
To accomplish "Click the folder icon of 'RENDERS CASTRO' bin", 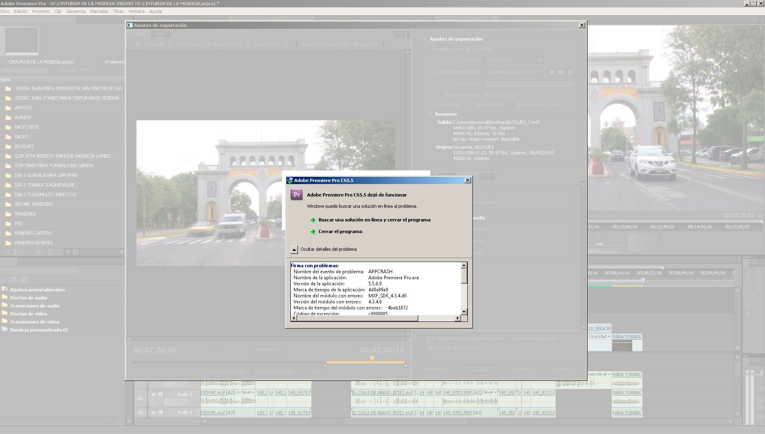I will [8, 233].
